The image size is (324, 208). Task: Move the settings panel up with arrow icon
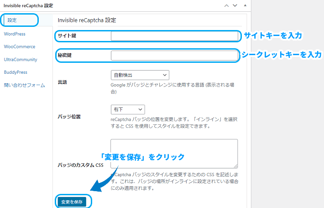(226, 5)
